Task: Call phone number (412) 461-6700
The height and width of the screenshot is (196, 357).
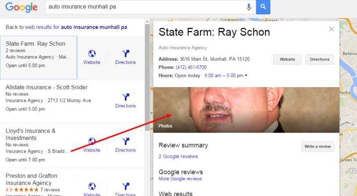Action: pyautogui.click(x=191, y=67)
